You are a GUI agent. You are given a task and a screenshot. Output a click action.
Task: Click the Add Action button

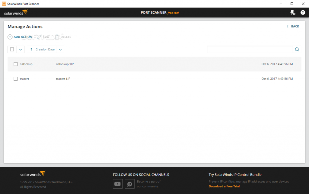(20, 37)
